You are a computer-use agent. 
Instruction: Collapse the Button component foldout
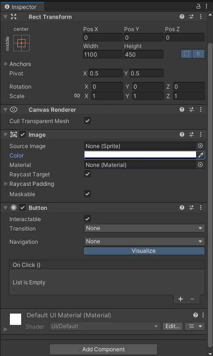click(x=6, y=208)
